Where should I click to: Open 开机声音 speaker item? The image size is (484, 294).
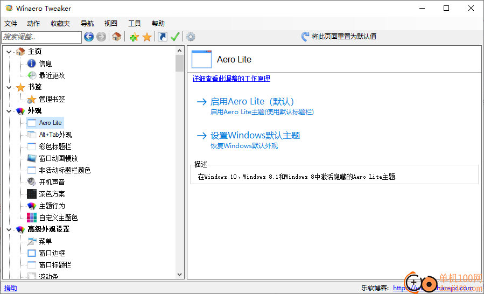52,182
